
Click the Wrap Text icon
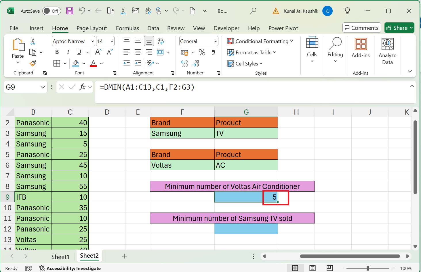(160, 41)
